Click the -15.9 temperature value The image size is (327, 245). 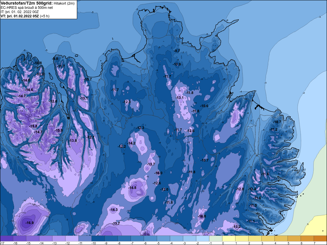pyautogui.click(x=59, y=130)
